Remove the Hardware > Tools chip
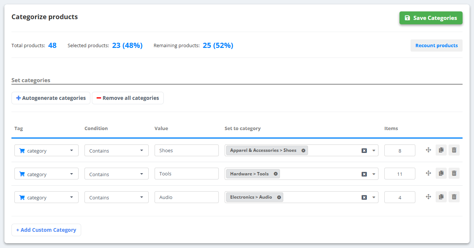Viewport: 474px width, 248px height. coord(276,174)
